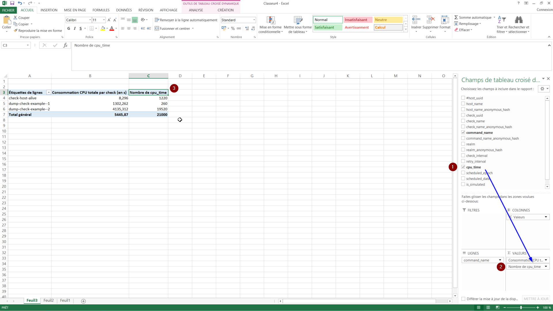Click the Save icon in quick access toolbar
This screenshot has height=311, width=553.
tap(12, 3)
